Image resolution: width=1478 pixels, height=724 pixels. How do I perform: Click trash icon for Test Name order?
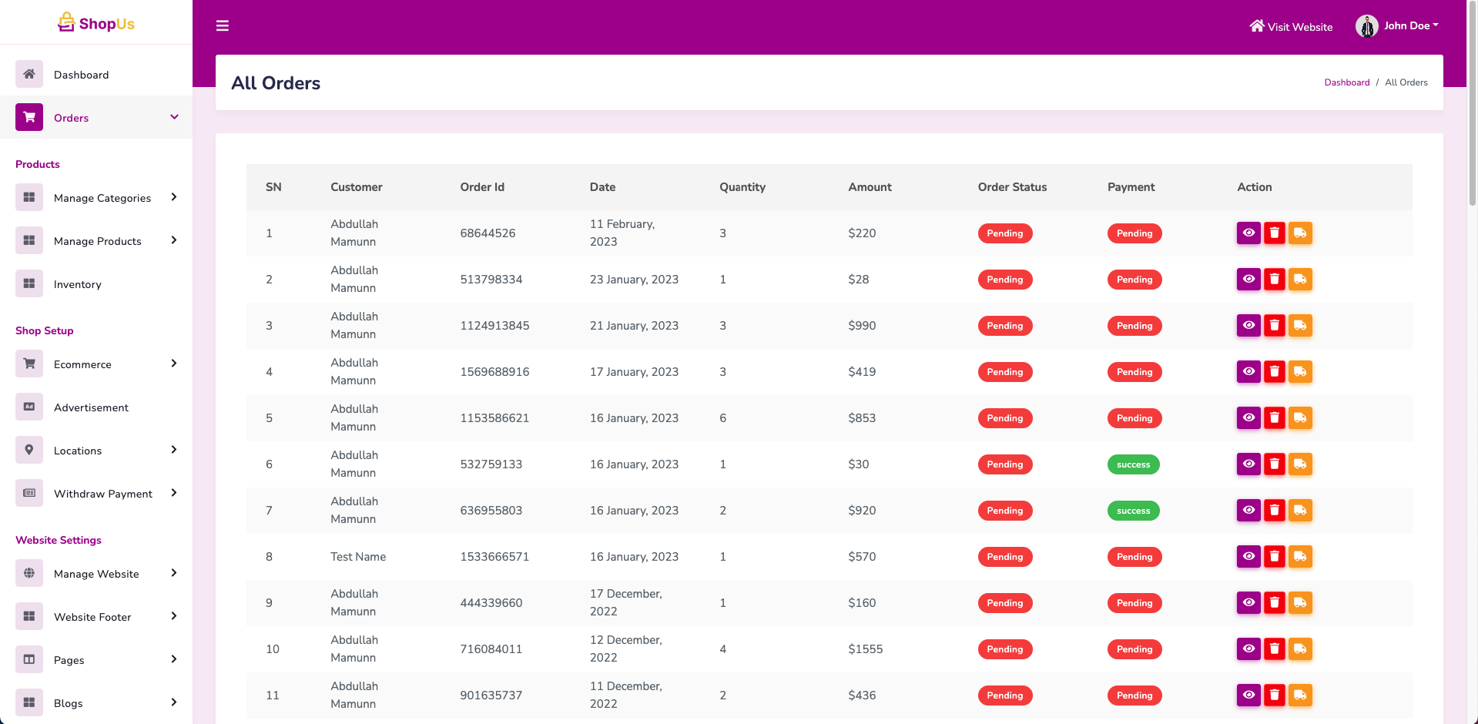click(1275, 557)
